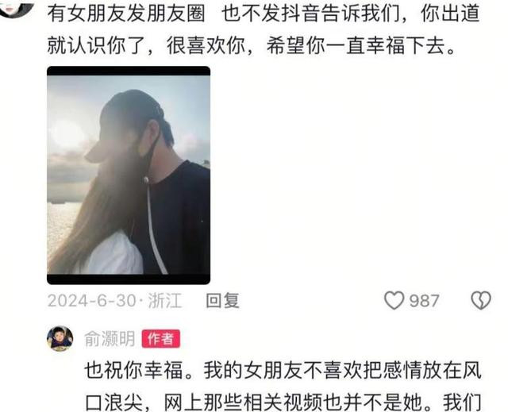Tap the red 作者 author badge
This screenshot has height=412, width=508.
coord(161,339)
